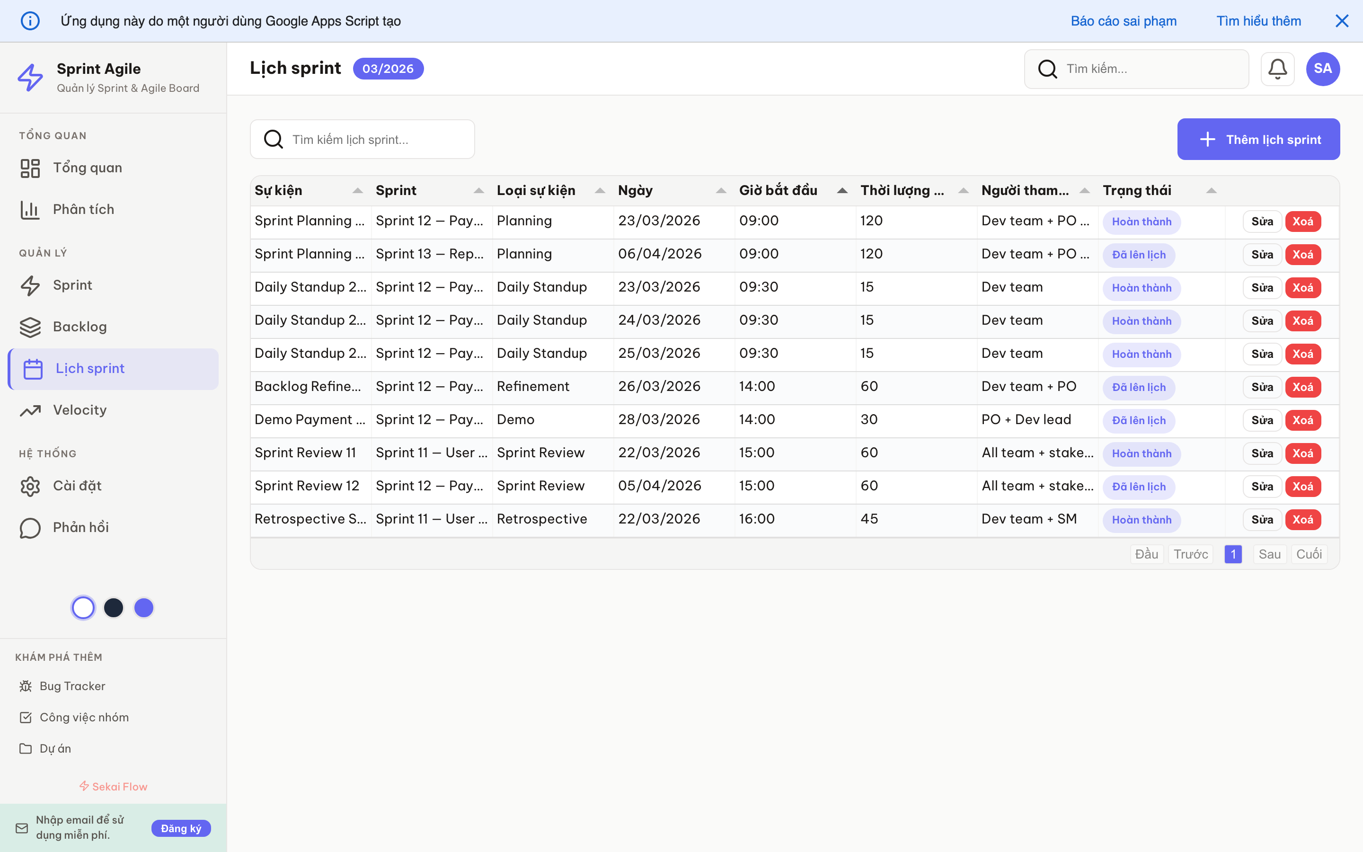Open notifications via the bell icon

(1277, 68)
